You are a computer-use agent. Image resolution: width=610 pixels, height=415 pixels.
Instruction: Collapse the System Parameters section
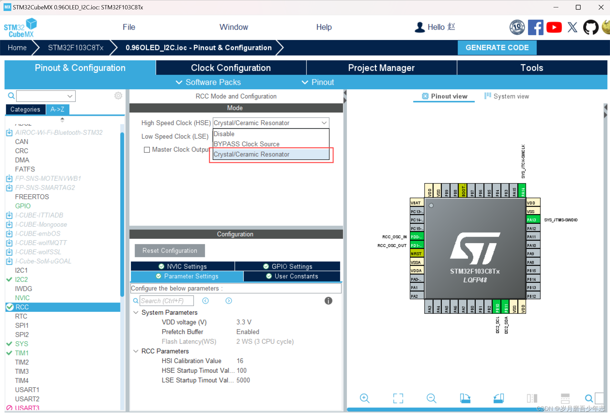pos(136,312)
